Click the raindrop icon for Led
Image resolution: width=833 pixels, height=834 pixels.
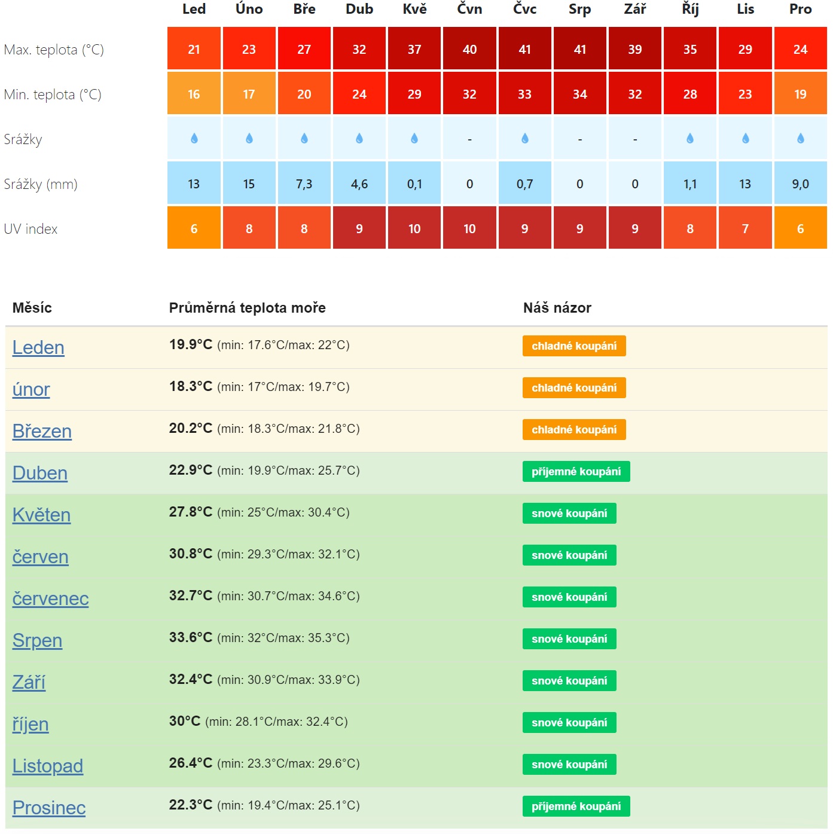click(194, 139)
